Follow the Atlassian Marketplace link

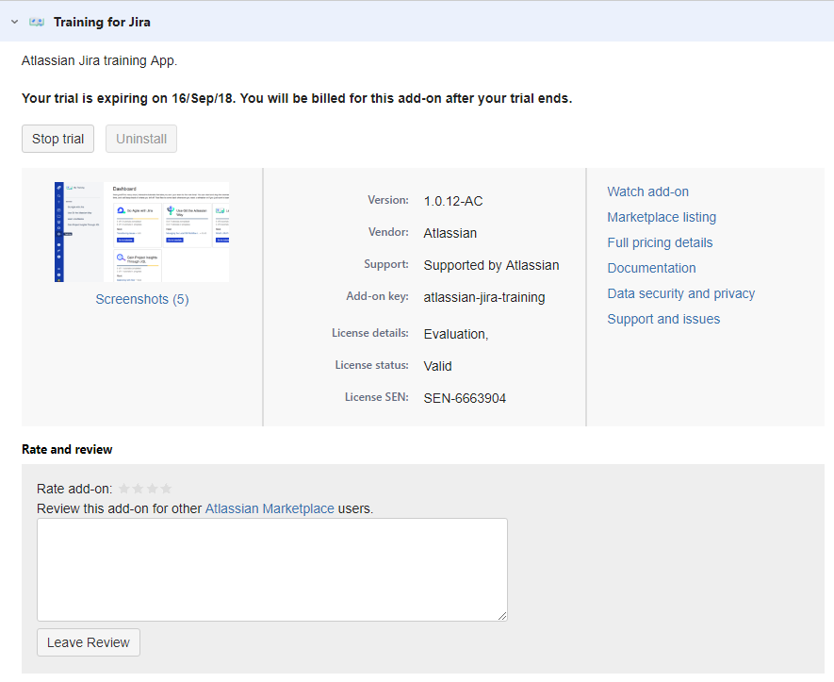coord(270,508)
